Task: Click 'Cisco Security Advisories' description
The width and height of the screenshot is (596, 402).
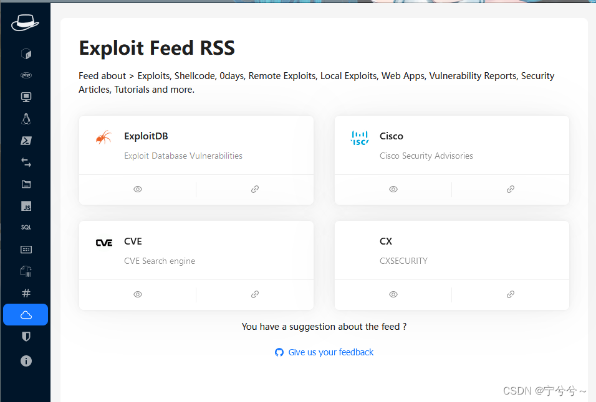Action: [x=426, y=156]
